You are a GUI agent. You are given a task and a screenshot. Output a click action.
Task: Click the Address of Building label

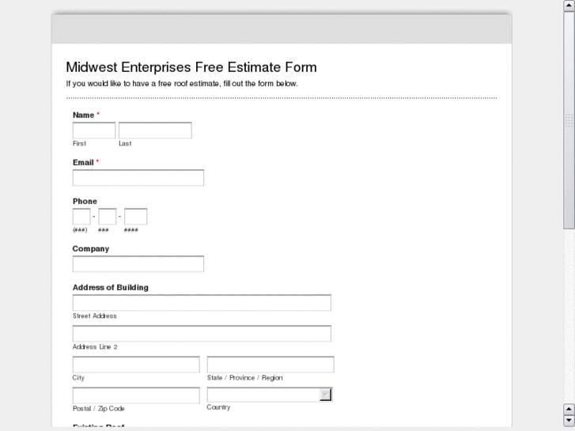(110, 287)
